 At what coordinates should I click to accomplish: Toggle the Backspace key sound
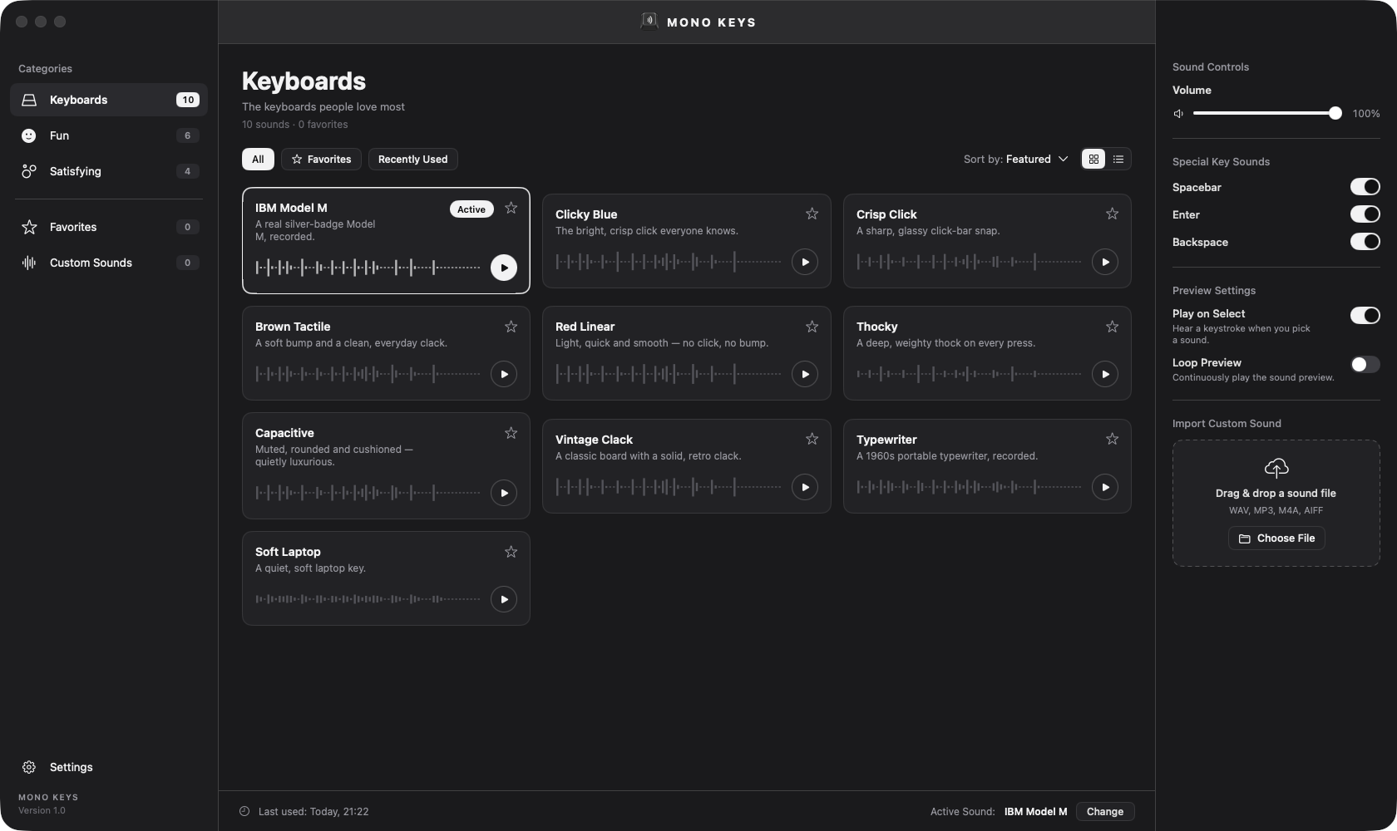click(1365, 242)
